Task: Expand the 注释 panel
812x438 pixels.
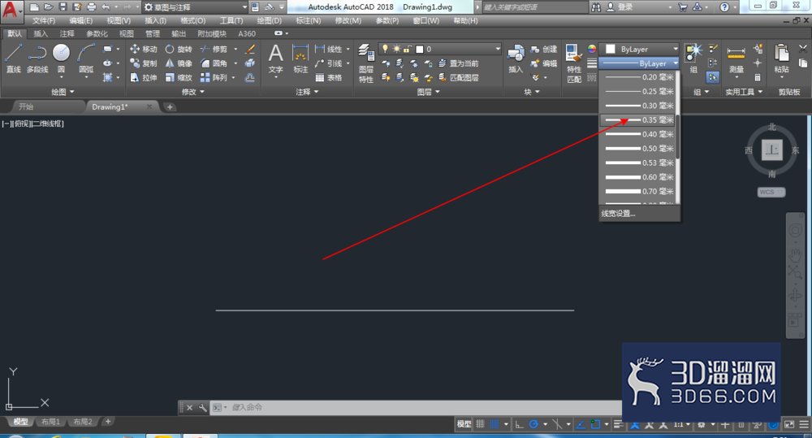Action: [x=307, y=92]
